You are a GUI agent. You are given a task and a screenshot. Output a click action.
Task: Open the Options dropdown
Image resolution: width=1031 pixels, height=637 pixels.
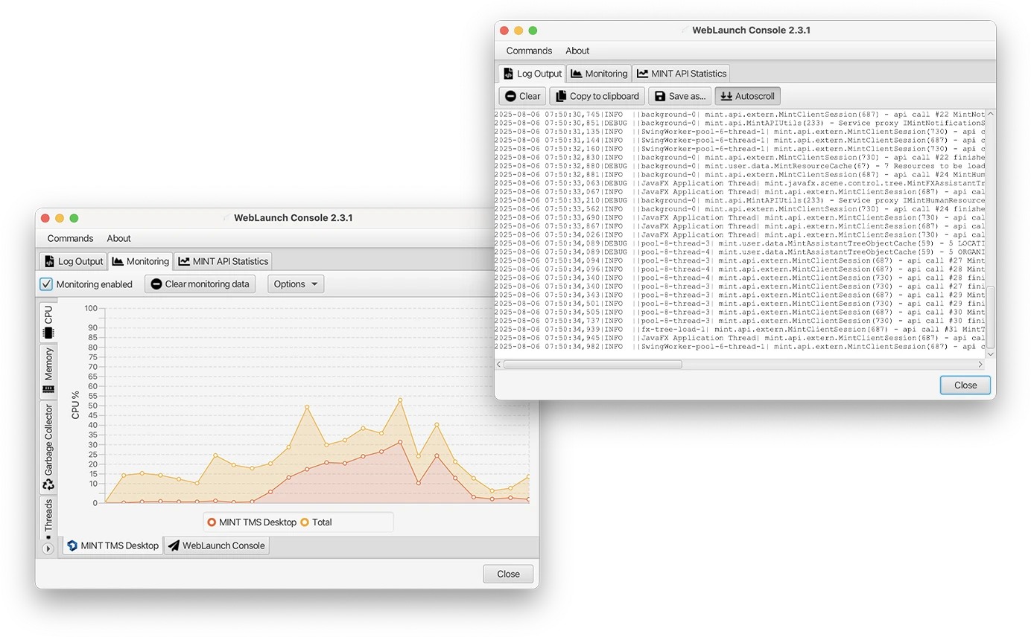pos(296,284)
